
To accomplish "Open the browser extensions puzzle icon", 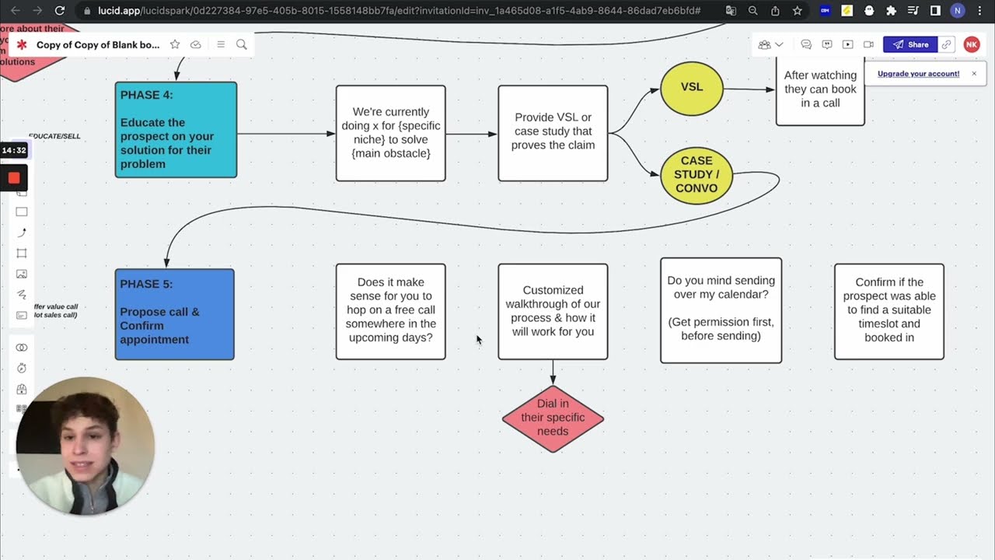I will tap(892, 11).
